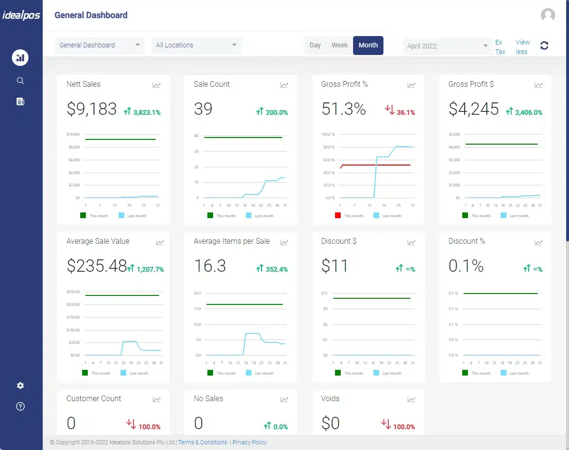
Task: Open the All Locations dropdown
Action: click(196, 46)
